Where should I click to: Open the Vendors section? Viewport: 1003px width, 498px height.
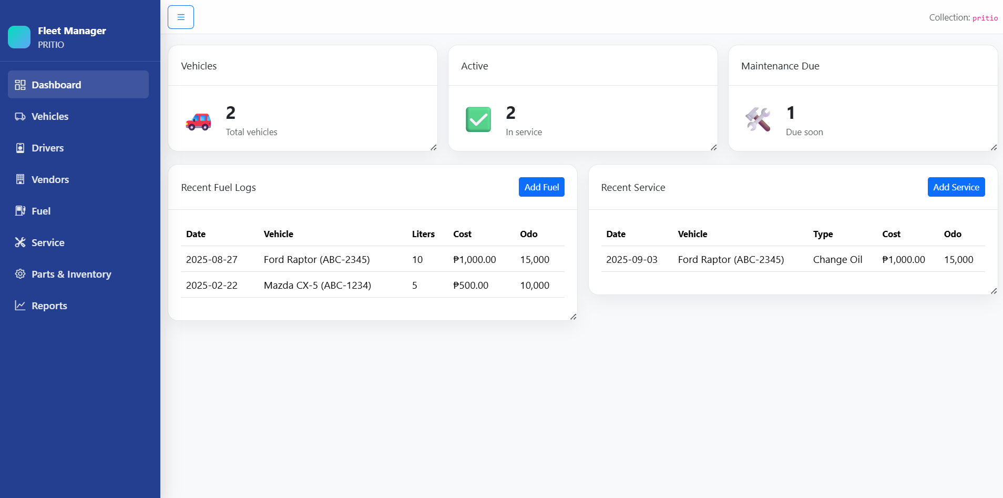50,179
